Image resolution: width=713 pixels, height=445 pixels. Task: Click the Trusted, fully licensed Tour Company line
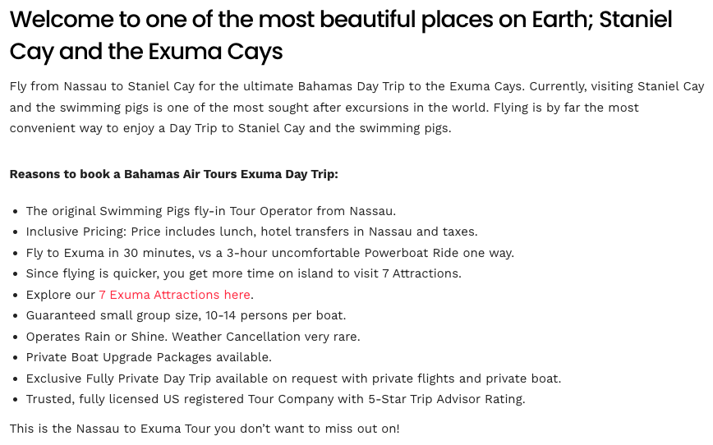click(275, 399)
